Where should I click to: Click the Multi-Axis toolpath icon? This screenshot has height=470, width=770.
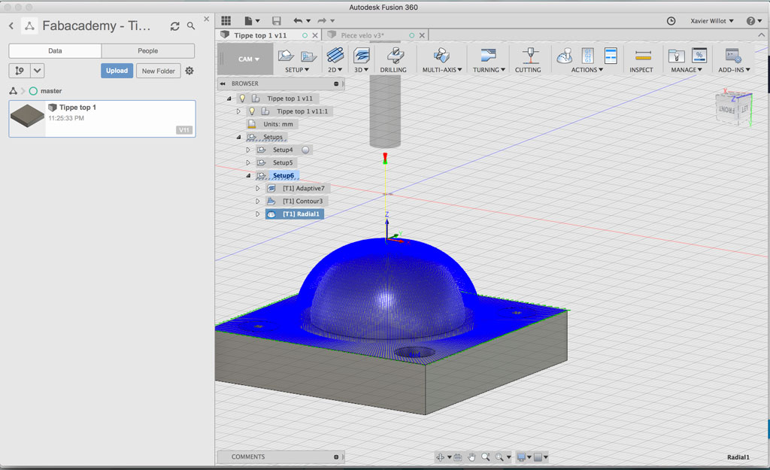click(x=441, y=55)
